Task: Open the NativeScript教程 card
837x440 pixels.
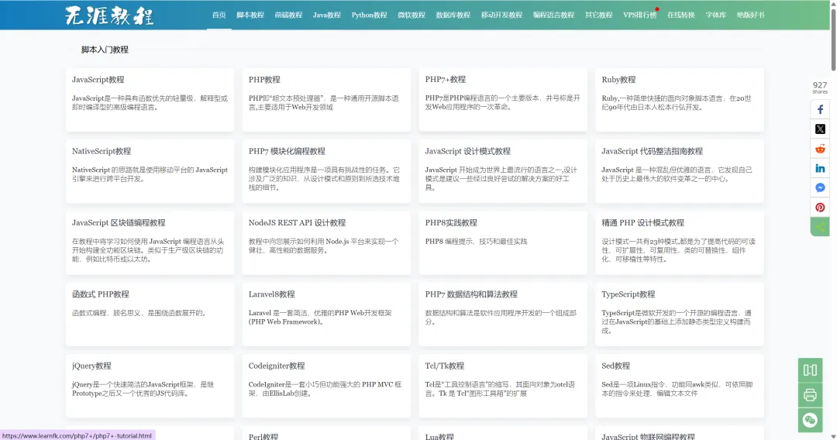Action: point(150,171)
